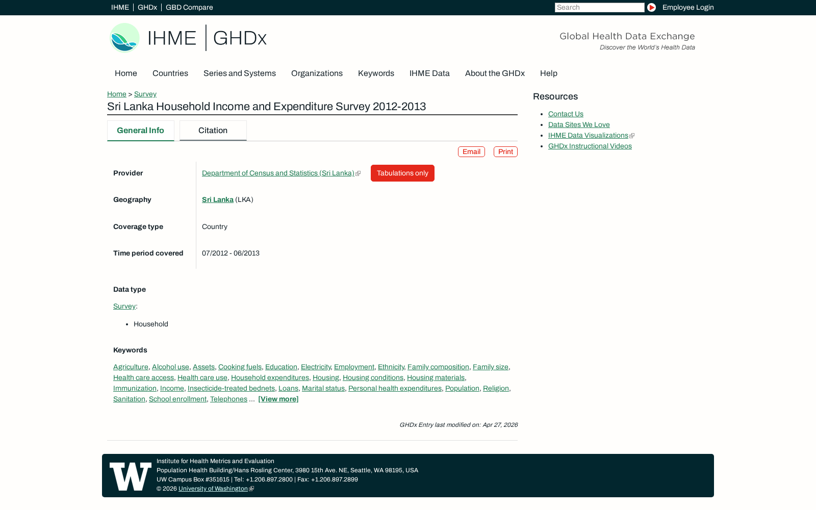Open the Electricity keyword link
Viewport: 816px width, 510px height.
coord(316,367)
